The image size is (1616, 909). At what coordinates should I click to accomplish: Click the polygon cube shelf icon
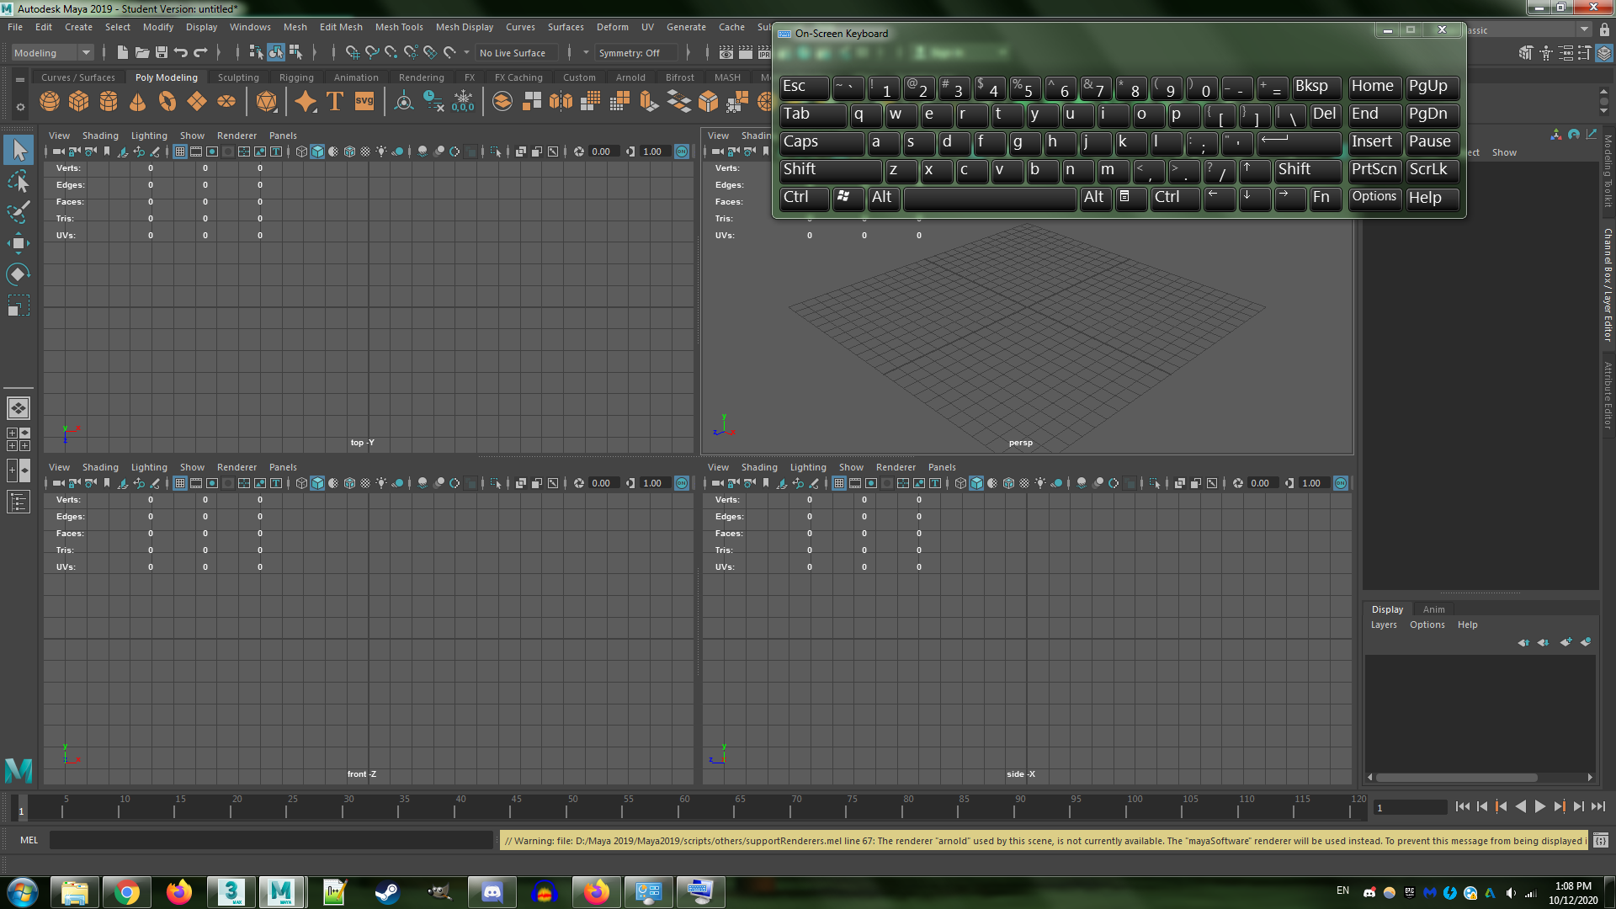[79, 102]
